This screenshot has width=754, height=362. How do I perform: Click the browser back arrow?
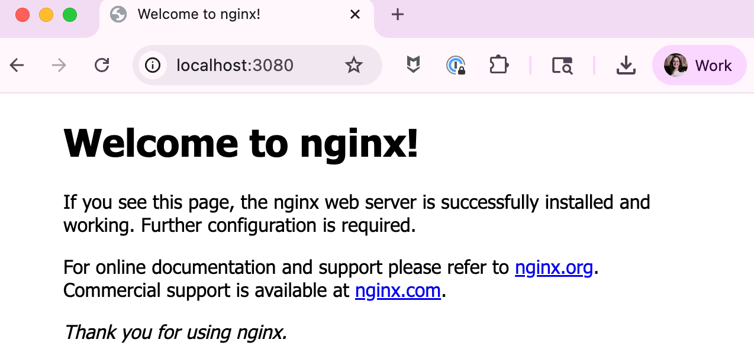17,65
